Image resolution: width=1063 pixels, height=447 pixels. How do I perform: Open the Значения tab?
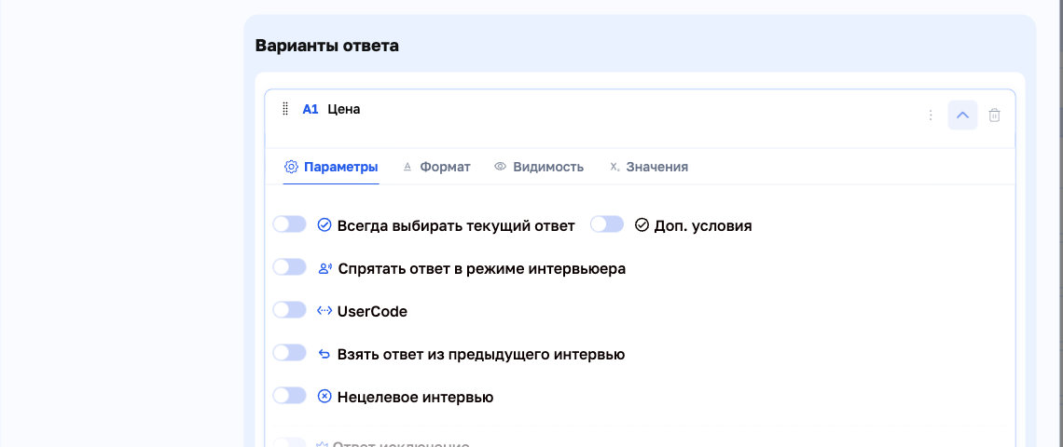[649, 167]
